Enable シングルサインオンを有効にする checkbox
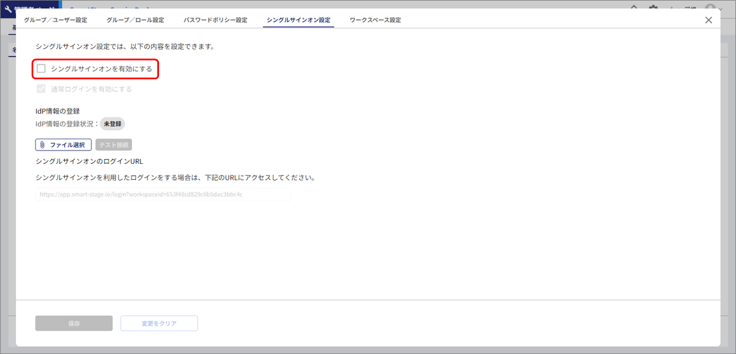736x354 pixels. (x=41, y=69)
